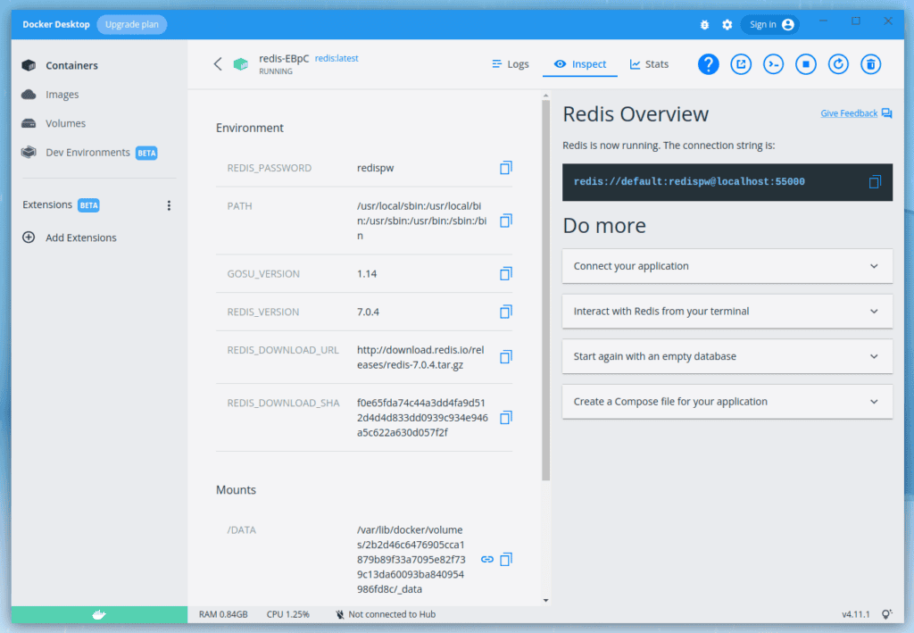Viewport: 914px width, 633px height.
Task: Click the v4.11.1 version label
Action: point(856,614)
